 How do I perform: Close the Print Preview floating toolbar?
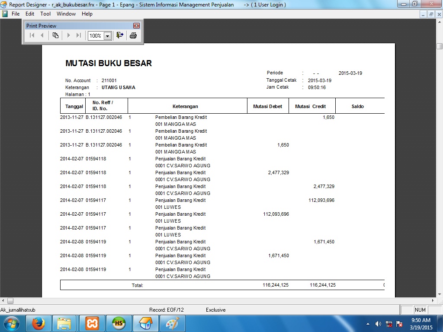click(x=136, y=26)
